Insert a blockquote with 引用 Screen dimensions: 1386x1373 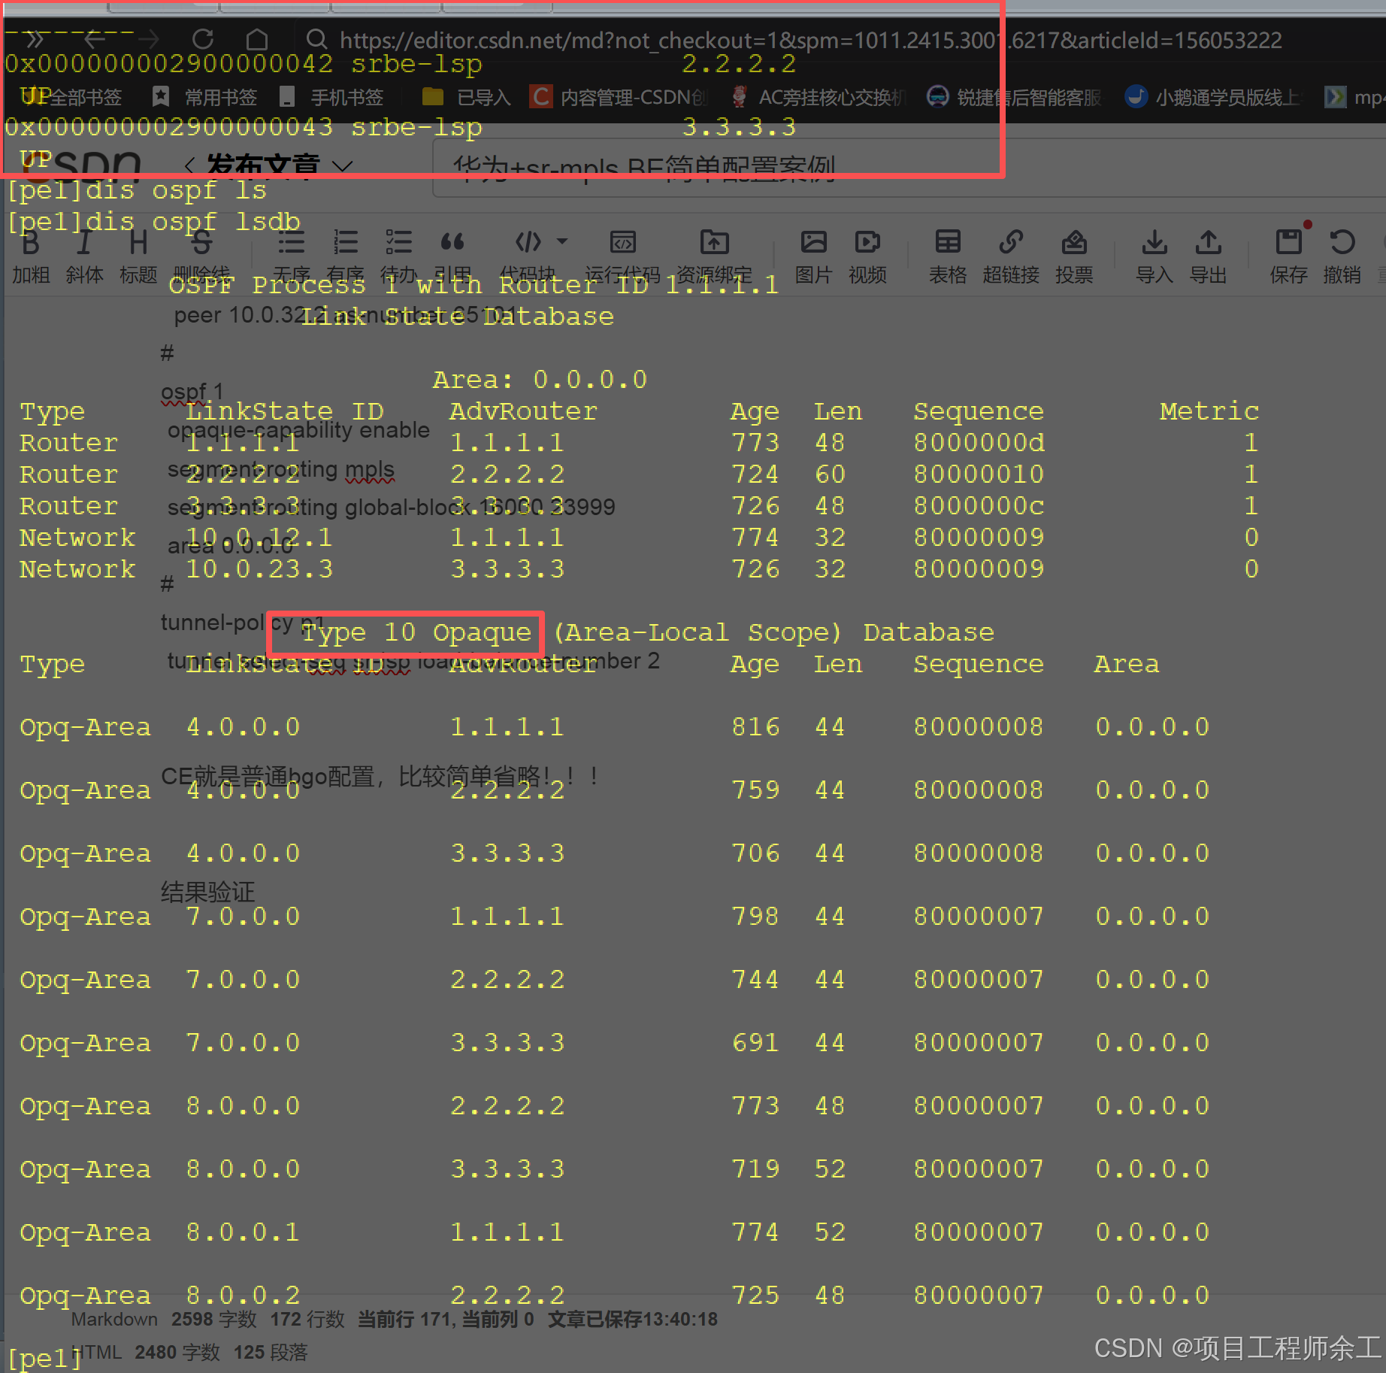coord(452,256)
